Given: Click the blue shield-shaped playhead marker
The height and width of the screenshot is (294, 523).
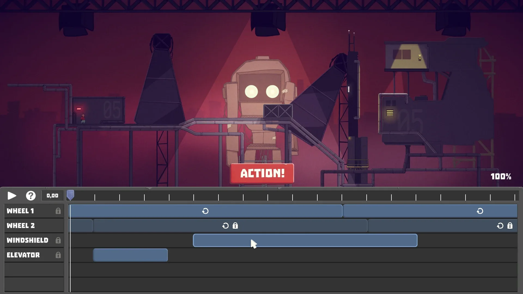Looking at the screenshot, I should click(71, 194).
